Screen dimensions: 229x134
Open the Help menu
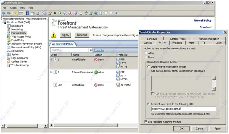[31, 8]
